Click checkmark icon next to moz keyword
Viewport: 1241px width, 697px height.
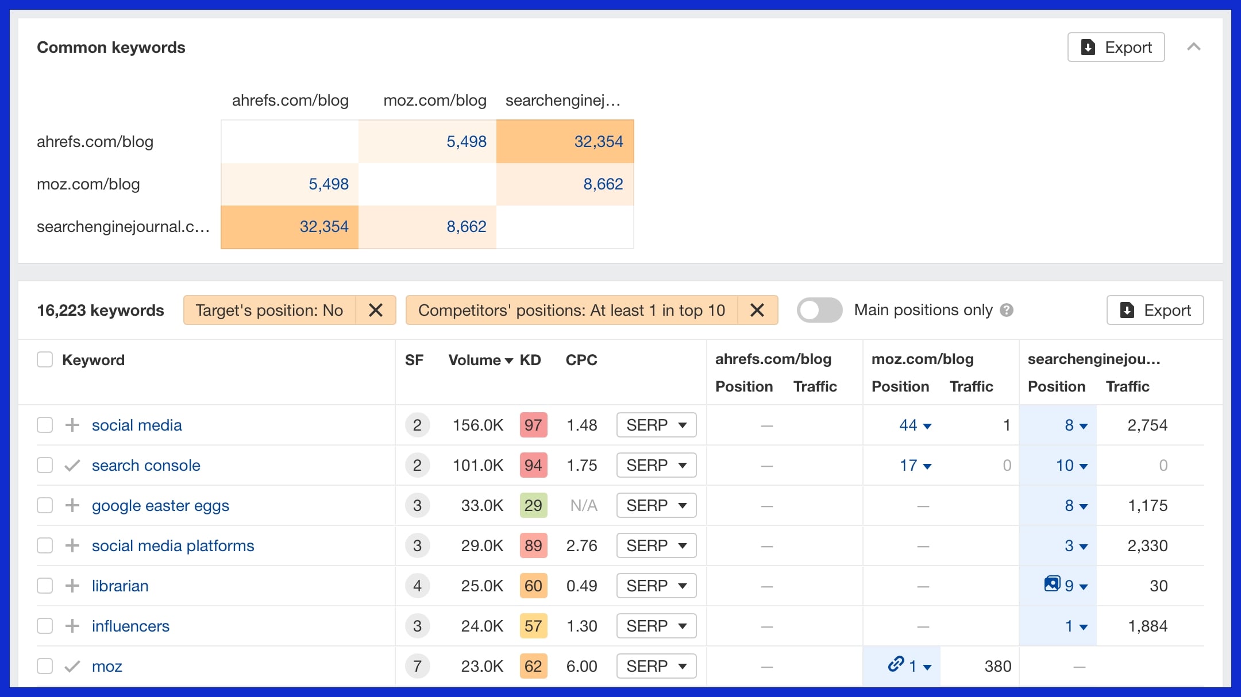click(x=72, y=666)
